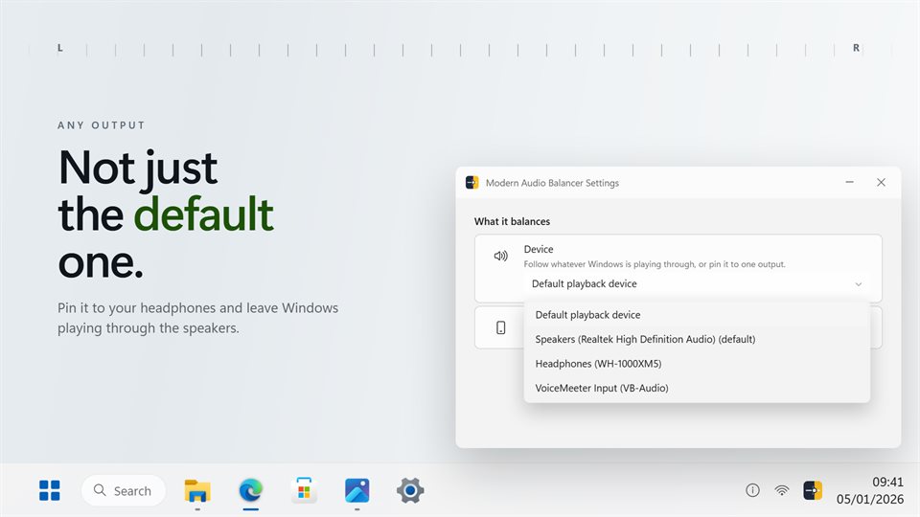The image size is (920, 517).
Task: Open the Photos app from the taskbar
Action: [356, 490]
